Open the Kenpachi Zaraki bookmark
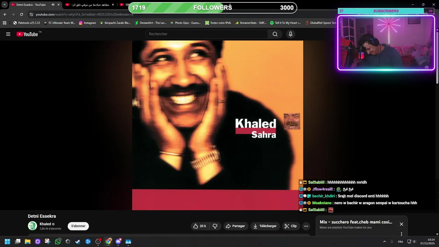This screenshot has width=439, height=247. click(115, 23)
